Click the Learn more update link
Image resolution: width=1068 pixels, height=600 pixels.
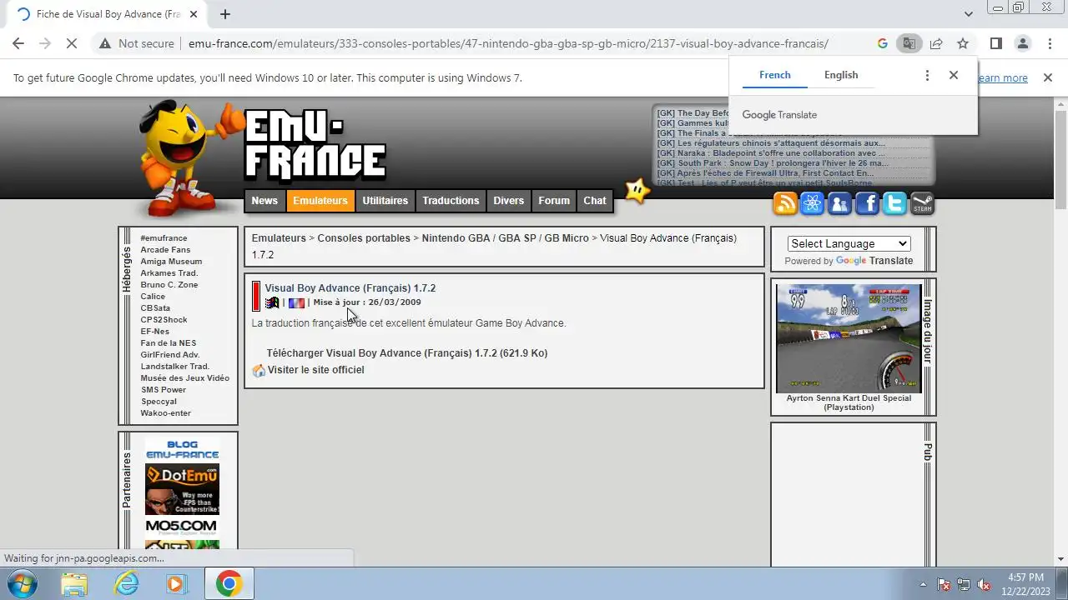pyautogui.click(x=1003, y=77)
